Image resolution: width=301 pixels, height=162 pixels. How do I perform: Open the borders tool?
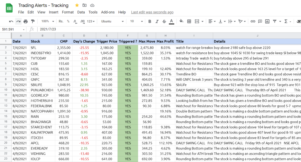coord(189,21)
